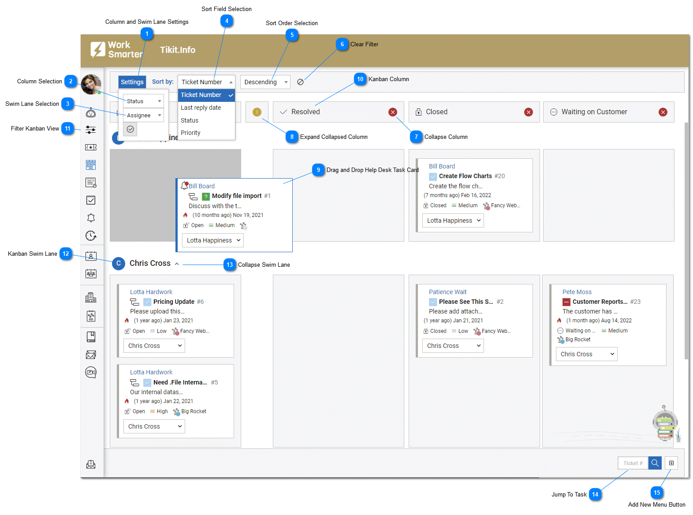Open Chris Cross assignee dropdown on Please See This
Viewport: 693px width, 515px height.
point(453,346)
